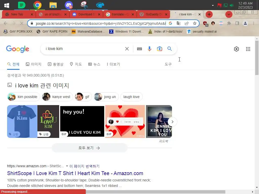Click the Google icon in address bar
Image resolution: width=259 pixels, height=194 pixels.
point(170,23)
